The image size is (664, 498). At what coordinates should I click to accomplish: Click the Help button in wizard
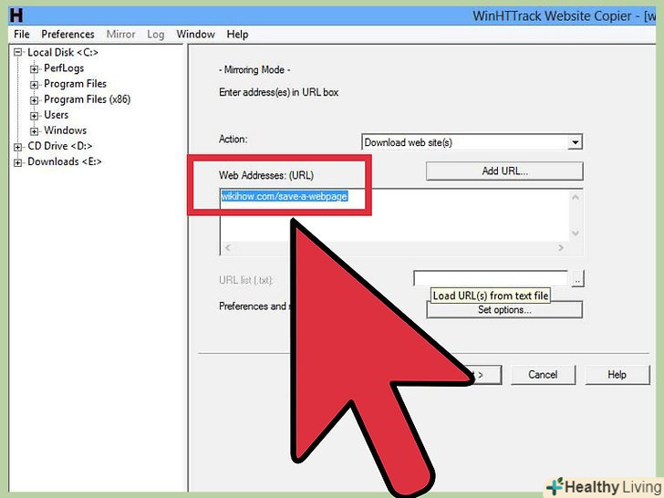click(x=617, y=375)
